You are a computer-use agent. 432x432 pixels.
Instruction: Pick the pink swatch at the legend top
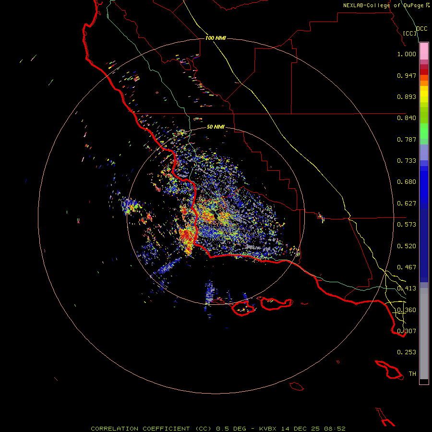pyautogui.click(x=424, y=51)
